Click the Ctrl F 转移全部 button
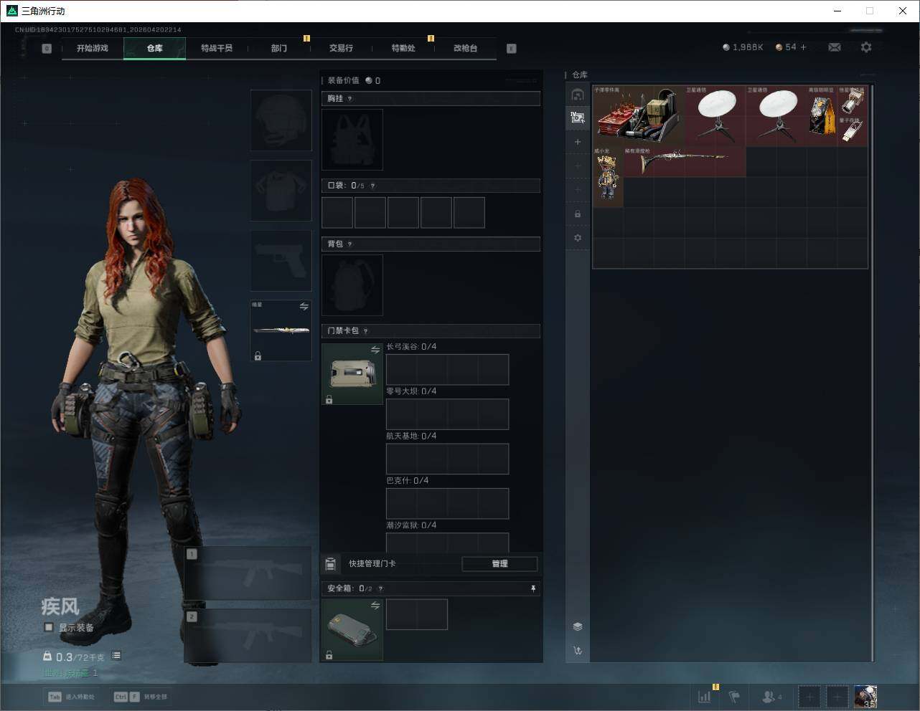The height and width of the screenshot is (711, 920). click(x=140, y=697)
